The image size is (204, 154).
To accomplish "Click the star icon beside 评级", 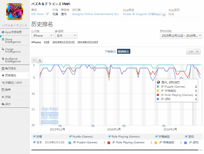I will 3,97.
